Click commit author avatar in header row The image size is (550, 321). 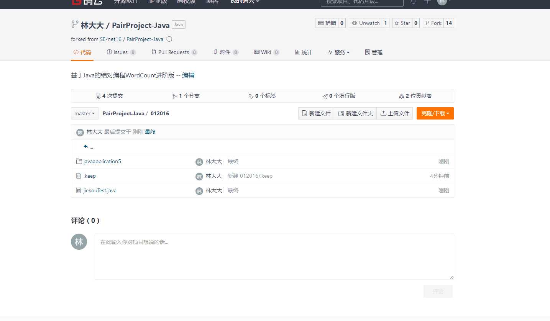[x=80, y=132]
